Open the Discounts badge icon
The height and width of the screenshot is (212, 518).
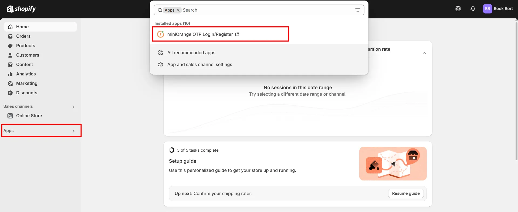coord(10,93)
